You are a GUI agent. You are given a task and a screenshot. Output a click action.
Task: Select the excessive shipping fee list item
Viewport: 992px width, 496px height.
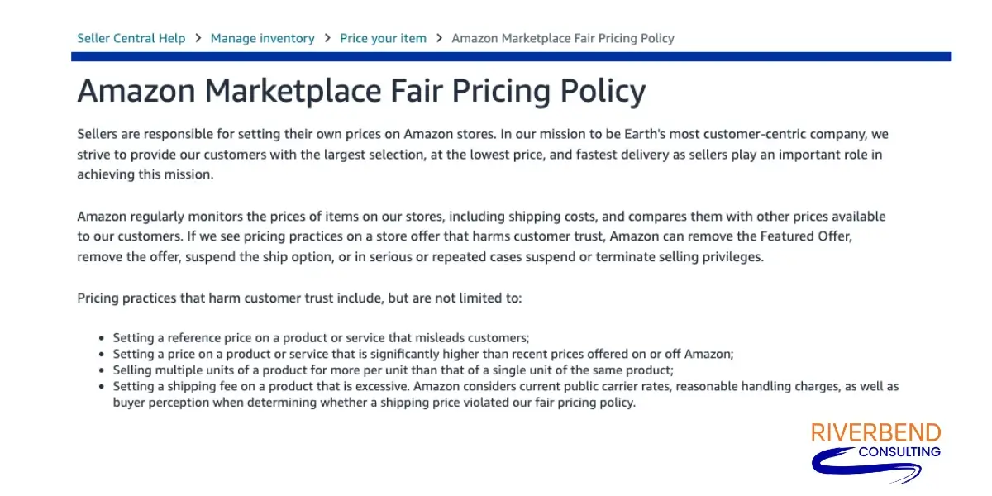click(x=505, y=394)
